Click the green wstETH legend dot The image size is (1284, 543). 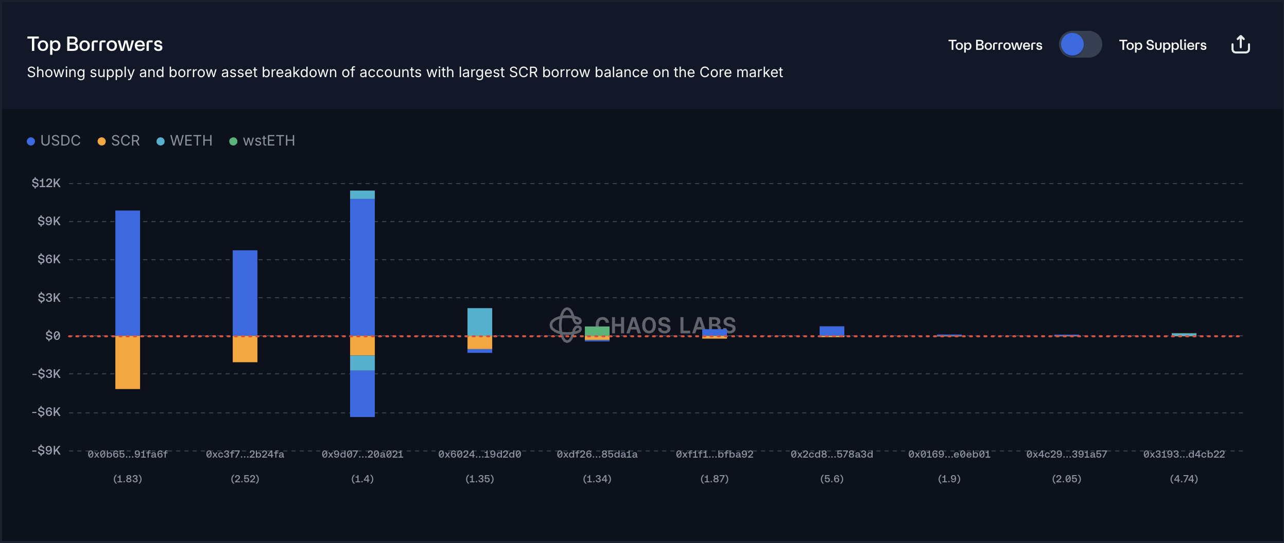coord(233,141)
